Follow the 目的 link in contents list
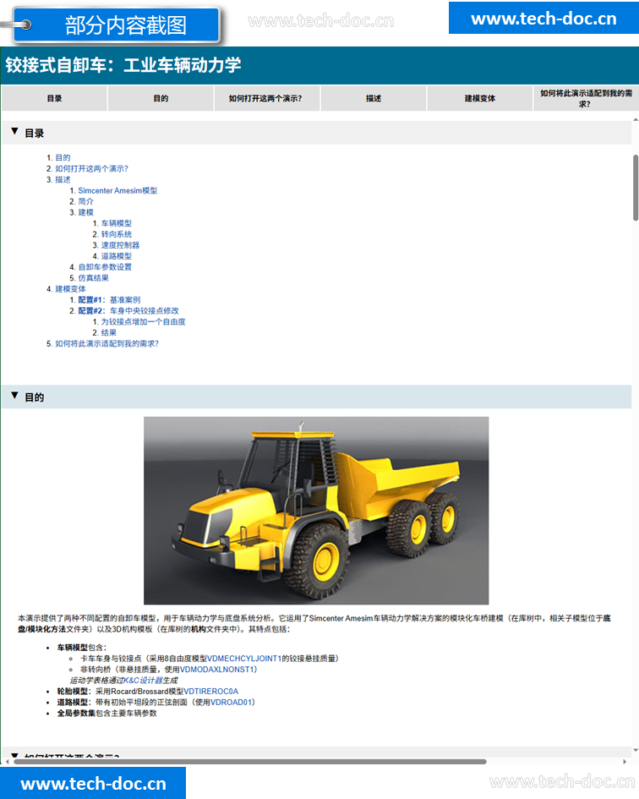The image size is (639, 799). pos(63,158)
